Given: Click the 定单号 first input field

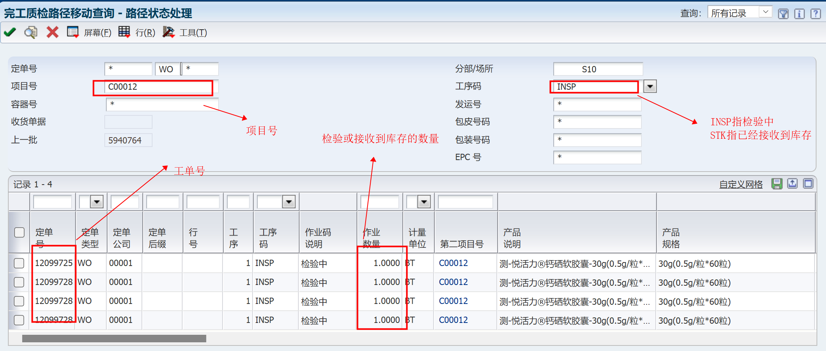Looking at the screenshot, I should (128, 69).
